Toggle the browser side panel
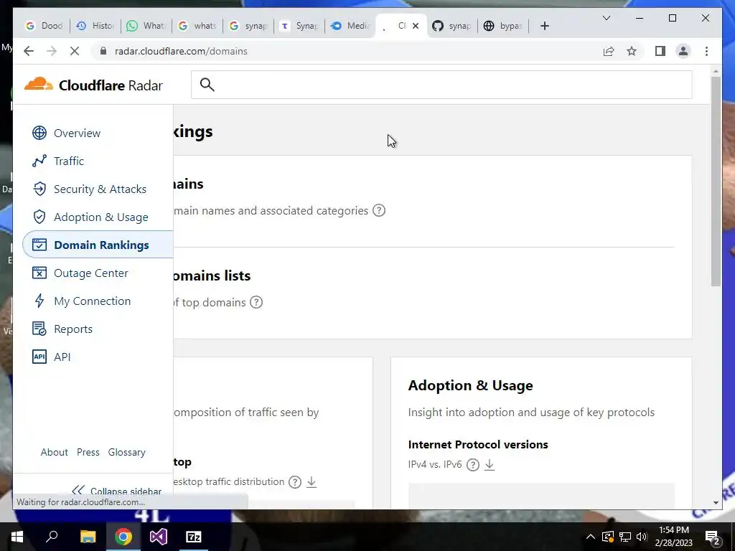This screenshot has height=551, width=735. click(660, 51)
